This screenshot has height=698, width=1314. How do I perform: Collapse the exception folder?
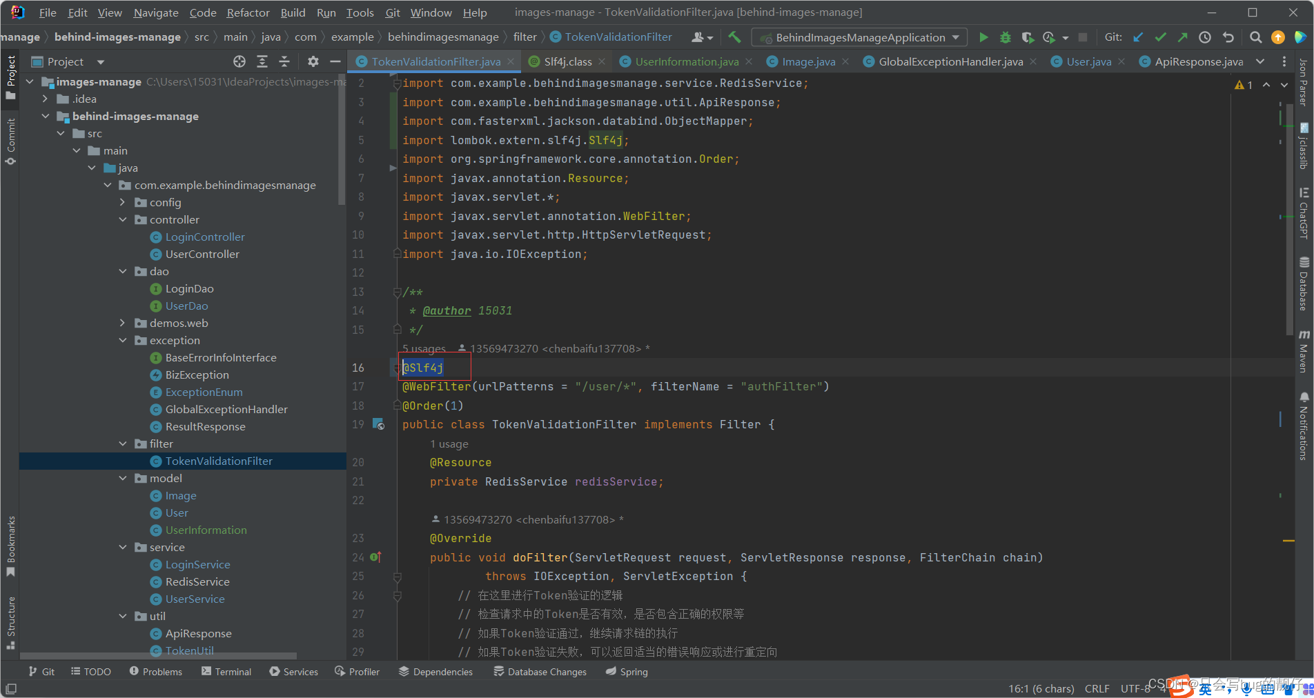coord(123,340)
